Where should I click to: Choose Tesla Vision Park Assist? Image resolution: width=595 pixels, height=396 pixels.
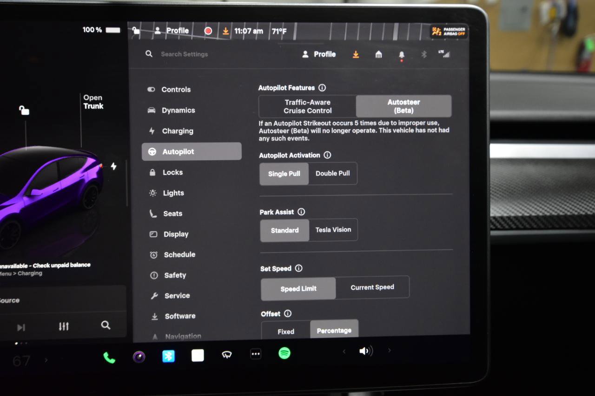[x=333, y=229]
